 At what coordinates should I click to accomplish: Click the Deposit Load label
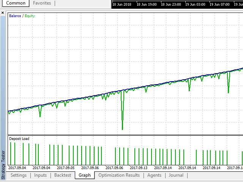pyautogui.click(x=19, y=139)
